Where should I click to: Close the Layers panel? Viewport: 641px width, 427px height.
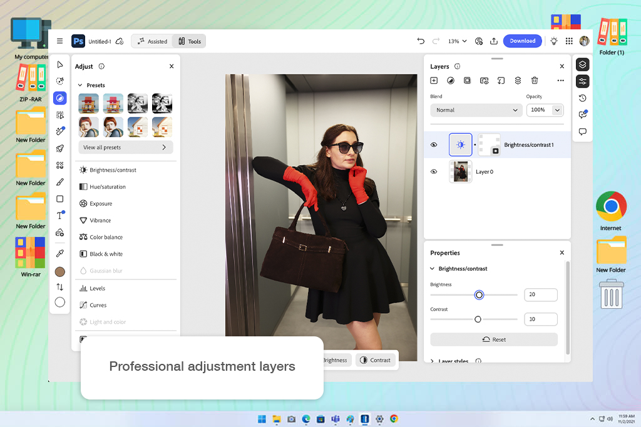point(562,66)
